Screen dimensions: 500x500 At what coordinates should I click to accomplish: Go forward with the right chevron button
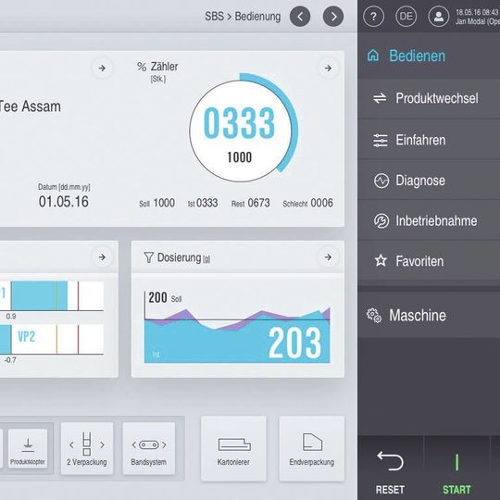click(x=333, y=17)
